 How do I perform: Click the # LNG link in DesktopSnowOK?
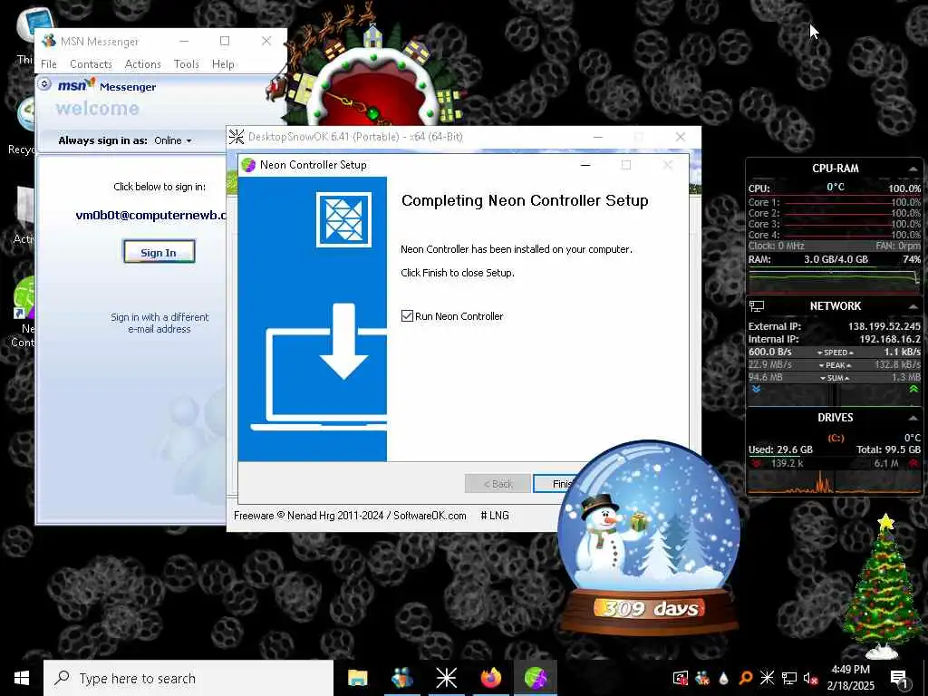click(x=495, y=516)
